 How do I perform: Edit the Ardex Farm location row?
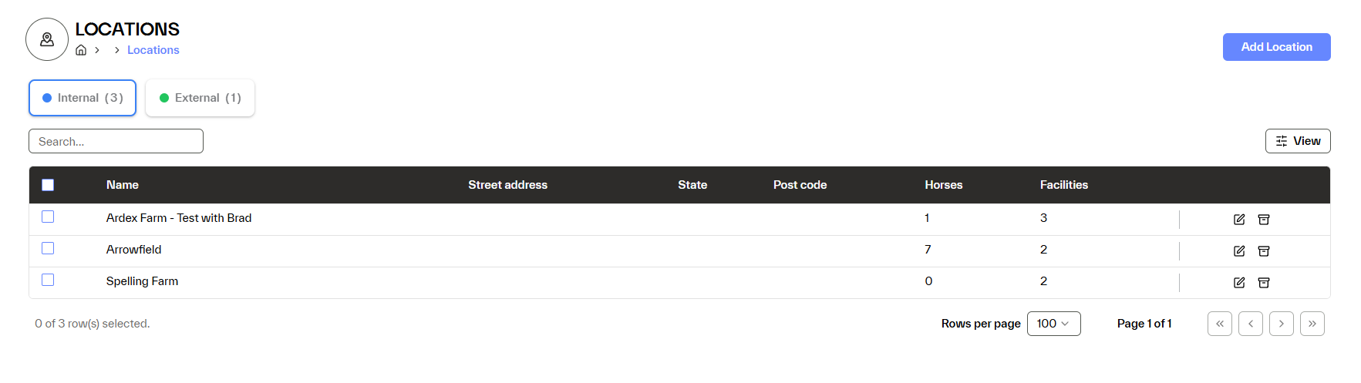pos(1239,220)
